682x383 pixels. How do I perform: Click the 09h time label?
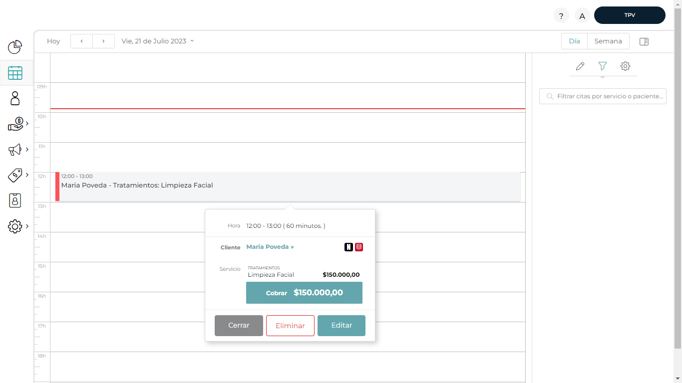41,87
